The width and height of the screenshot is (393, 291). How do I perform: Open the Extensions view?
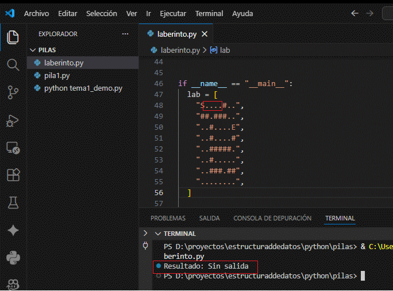click(x=13, y=174)
